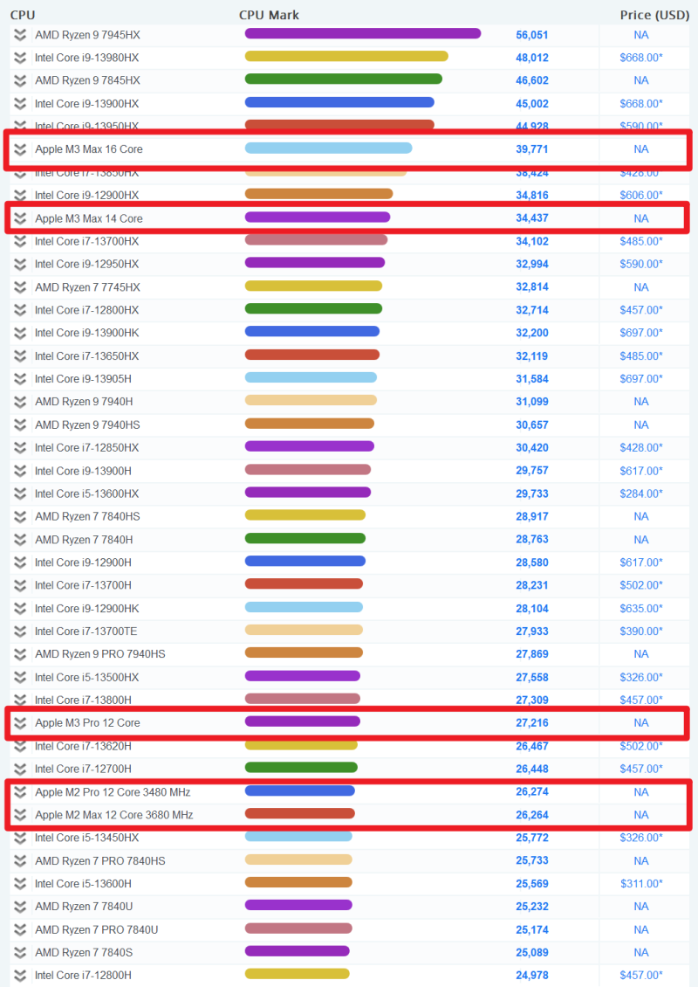The width and height of the screenshot is (698, 987).
Task: Click the 39,771 CPU Mark score
Action: 532,149
